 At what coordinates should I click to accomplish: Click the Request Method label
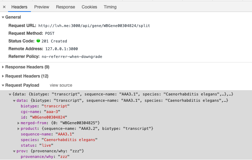[x=26, y=33]
